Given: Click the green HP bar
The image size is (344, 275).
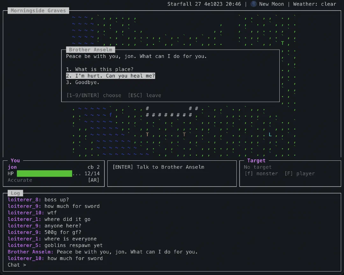Looking at the screenshot, I should pos(45,173).
